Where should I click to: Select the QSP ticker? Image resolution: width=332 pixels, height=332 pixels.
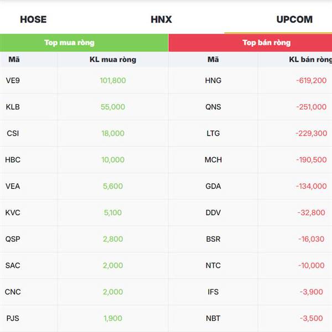point(13,239)
